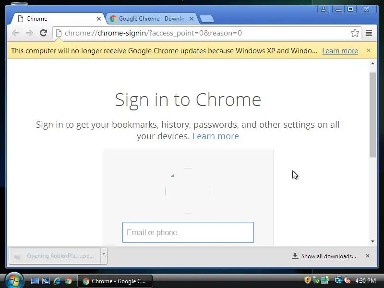This screenshot has width=384, height=288.
Task: Open a new tab
Action: point(206,19)
